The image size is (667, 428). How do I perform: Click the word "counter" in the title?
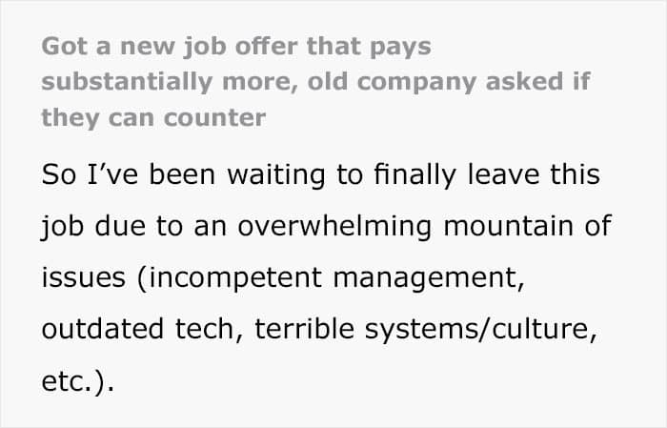coord(224,117)
